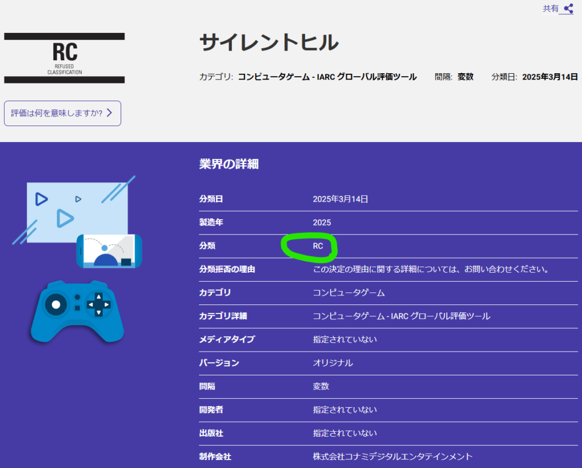Click the メディアタイプ row label
Viewport: 582px width, 468px height.
coord(227,339)
